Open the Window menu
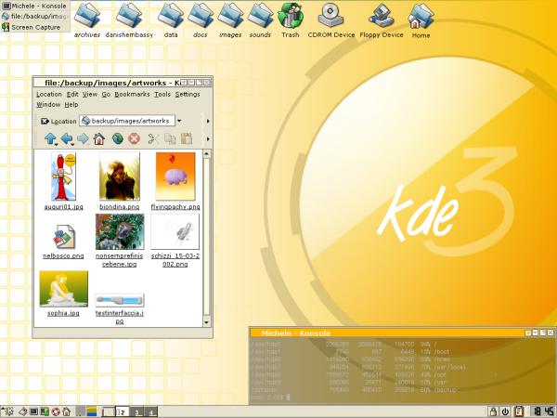The width and height of the screenshot is (557, 418). click(x=48, y=104)
